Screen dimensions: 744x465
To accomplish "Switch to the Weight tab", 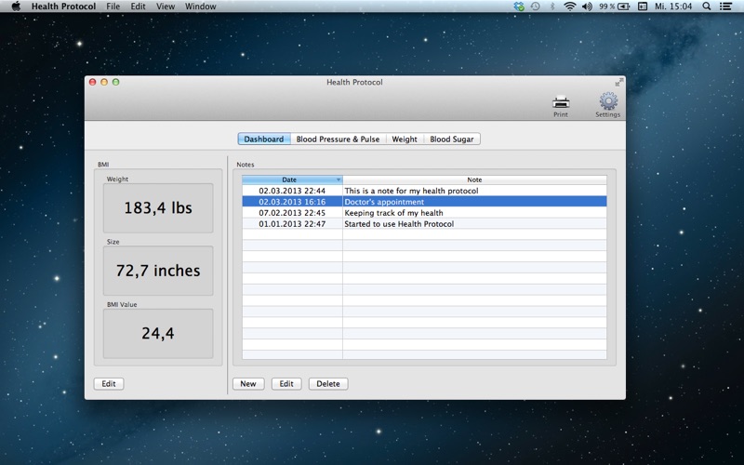I will 405,139.
